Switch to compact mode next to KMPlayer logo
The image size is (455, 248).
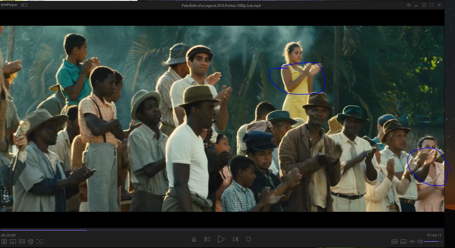[24, 5]
